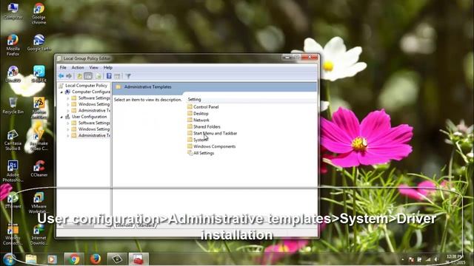Open Windows Media Player from taskbar

(x=52, y=259)
